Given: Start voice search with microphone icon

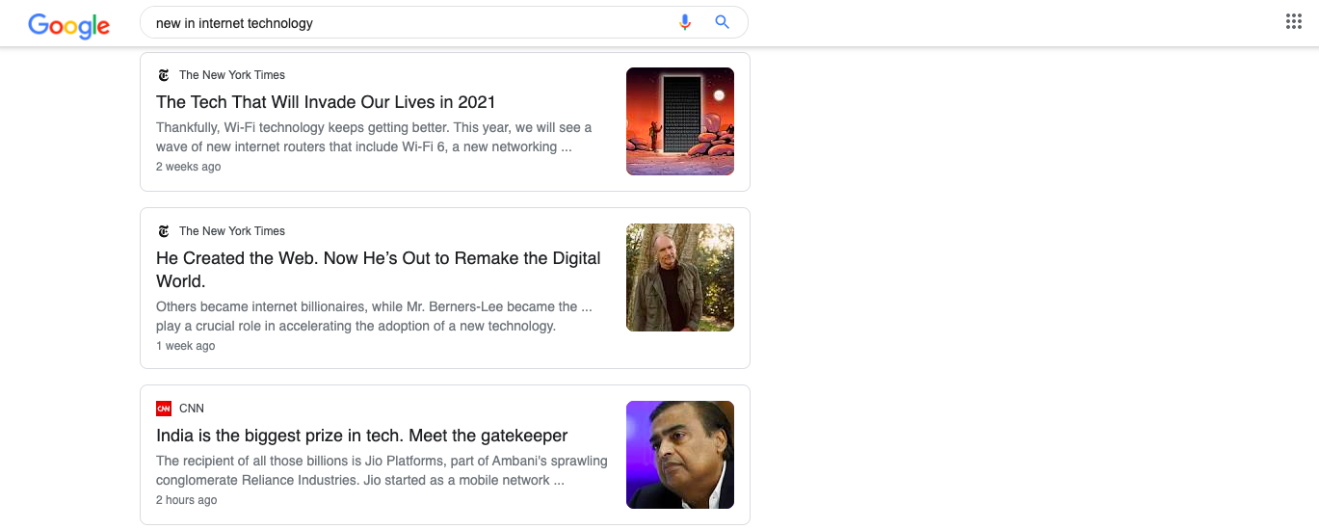Looking at the screenshot, I should tap(685, 22).
